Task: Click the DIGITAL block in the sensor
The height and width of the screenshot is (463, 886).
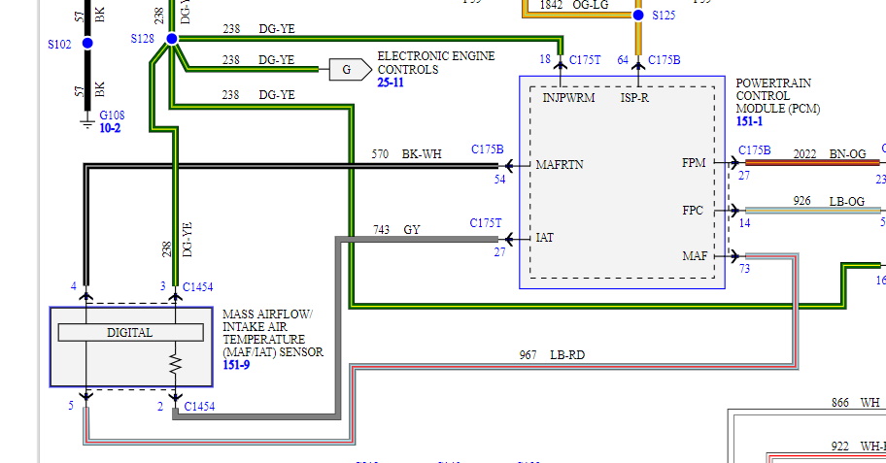Action: coord(130,332)
